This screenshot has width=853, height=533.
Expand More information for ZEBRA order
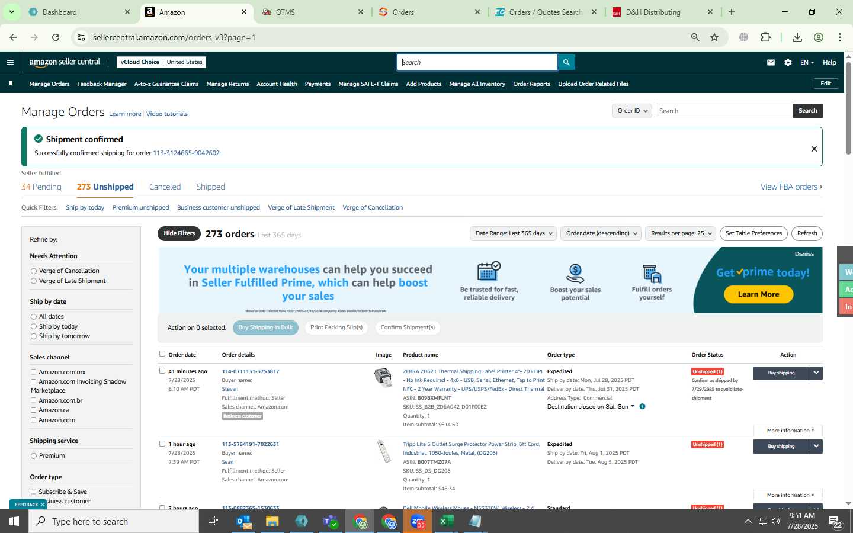(788, 431)
